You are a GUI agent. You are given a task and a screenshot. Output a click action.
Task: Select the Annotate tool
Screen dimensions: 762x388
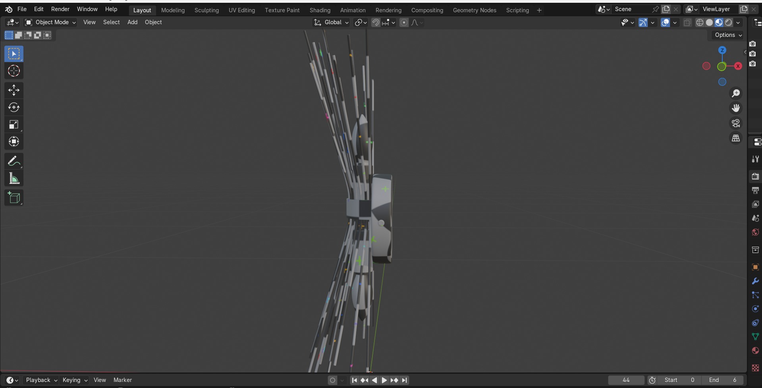14,161
